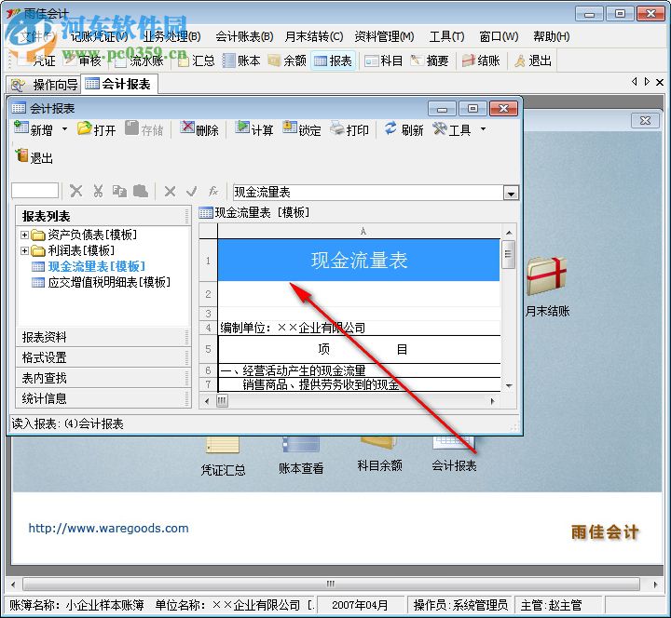
Task: Expand the 报表资料 panel
Action: pyautogui.click(x=103, y=337)
